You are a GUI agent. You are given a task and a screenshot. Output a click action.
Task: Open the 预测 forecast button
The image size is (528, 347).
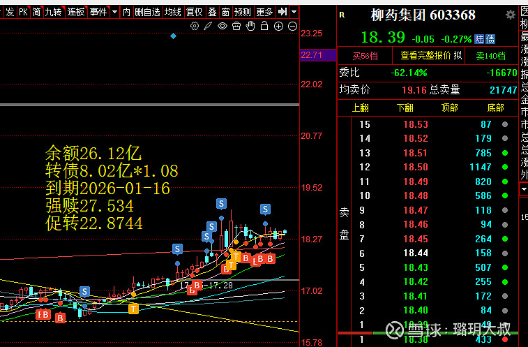(243, 12)
